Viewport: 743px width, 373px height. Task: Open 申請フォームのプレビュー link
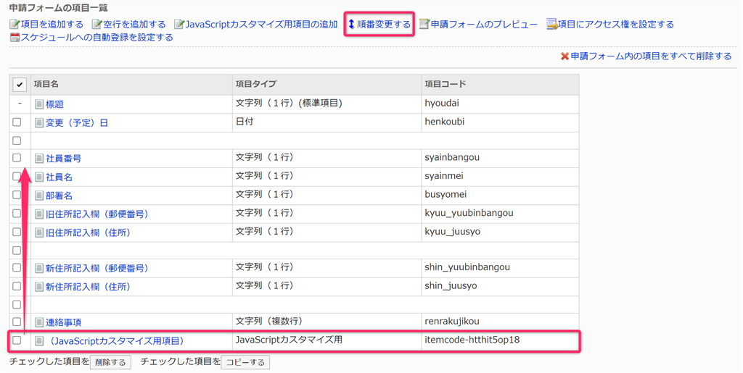pyautogui.click(x=484, y=24)
